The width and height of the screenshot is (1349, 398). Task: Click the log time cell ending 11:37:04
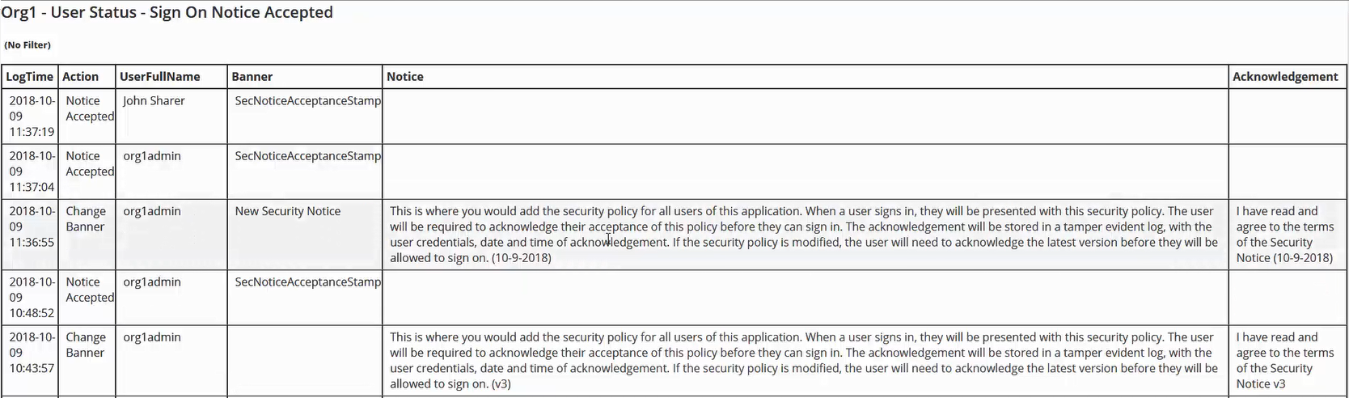[x=32, y=171]
